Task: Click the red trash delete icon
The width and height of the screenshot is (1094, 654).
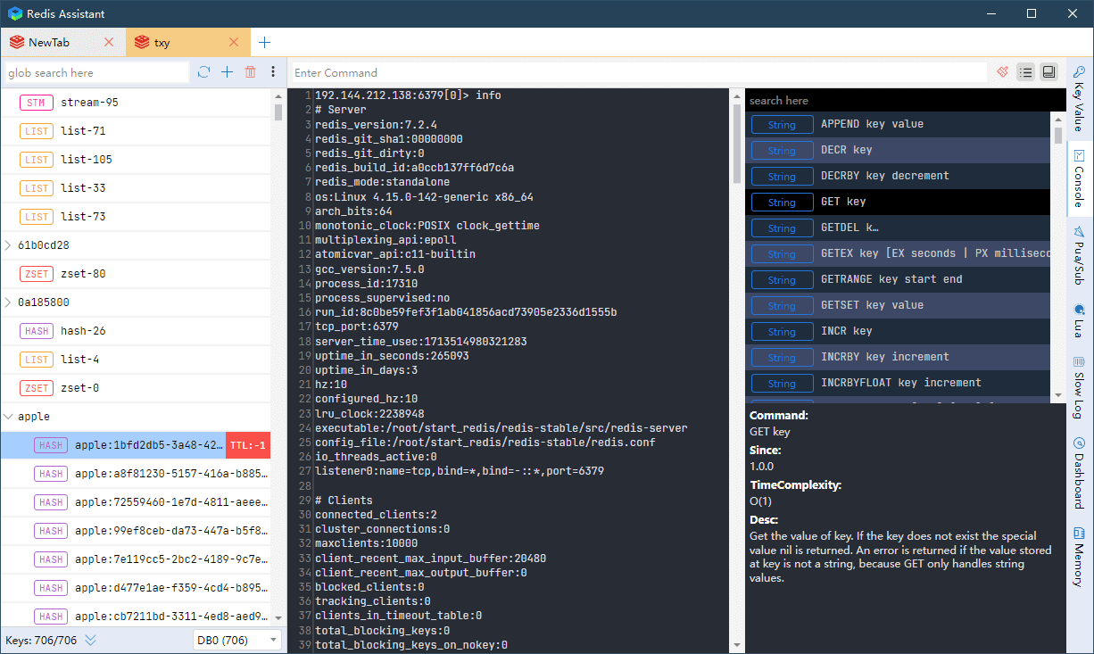Action: pos(251,72)
